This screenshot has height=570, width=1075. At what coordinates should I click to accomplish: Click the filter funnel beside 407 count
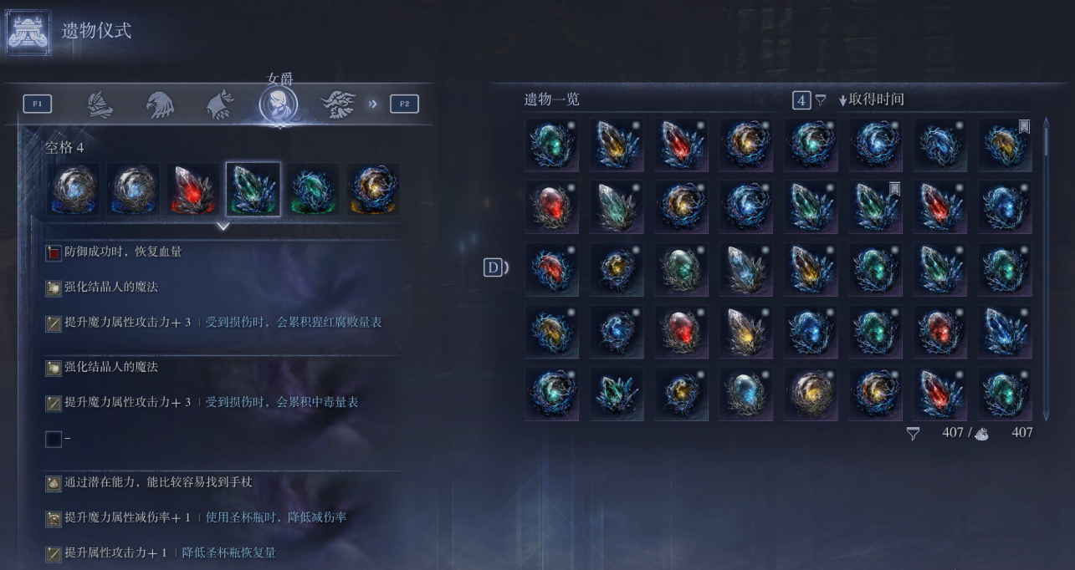(x=914, y=433)
